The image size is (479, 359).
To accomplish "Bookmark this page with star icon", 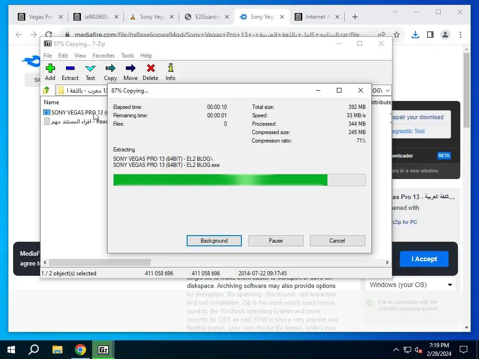I will coord(397,35).
